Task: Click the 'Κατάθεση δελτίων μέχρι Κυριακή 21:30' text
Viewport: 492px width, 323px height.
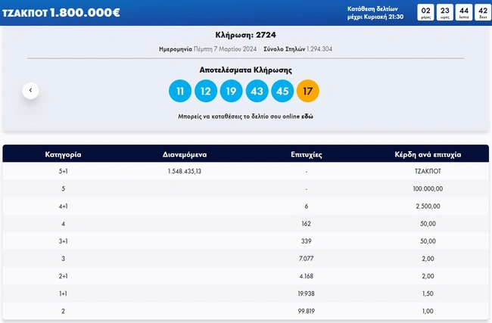Action: tap(375, 13)
